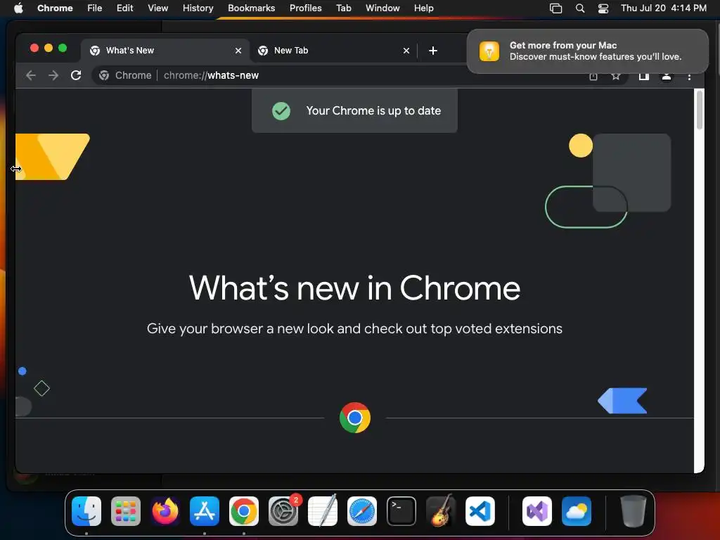This screenshot has width=720, height=540.
Task: Open a new tab with plus button
Action: click(x=432, y=51)
